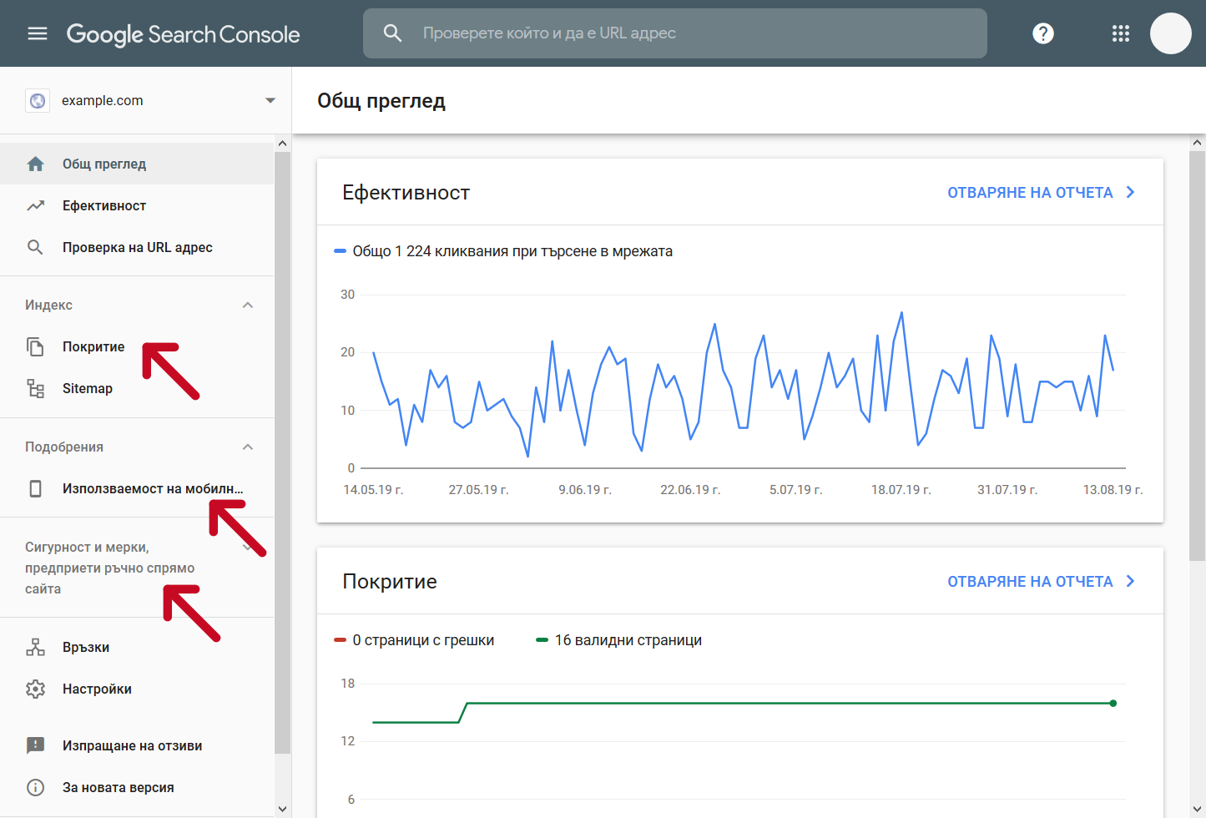Click ОТВАРЯНЕ НА ОТЧЕТА for Покритие
This screenshot has width=1206, height=818.
1030,582
